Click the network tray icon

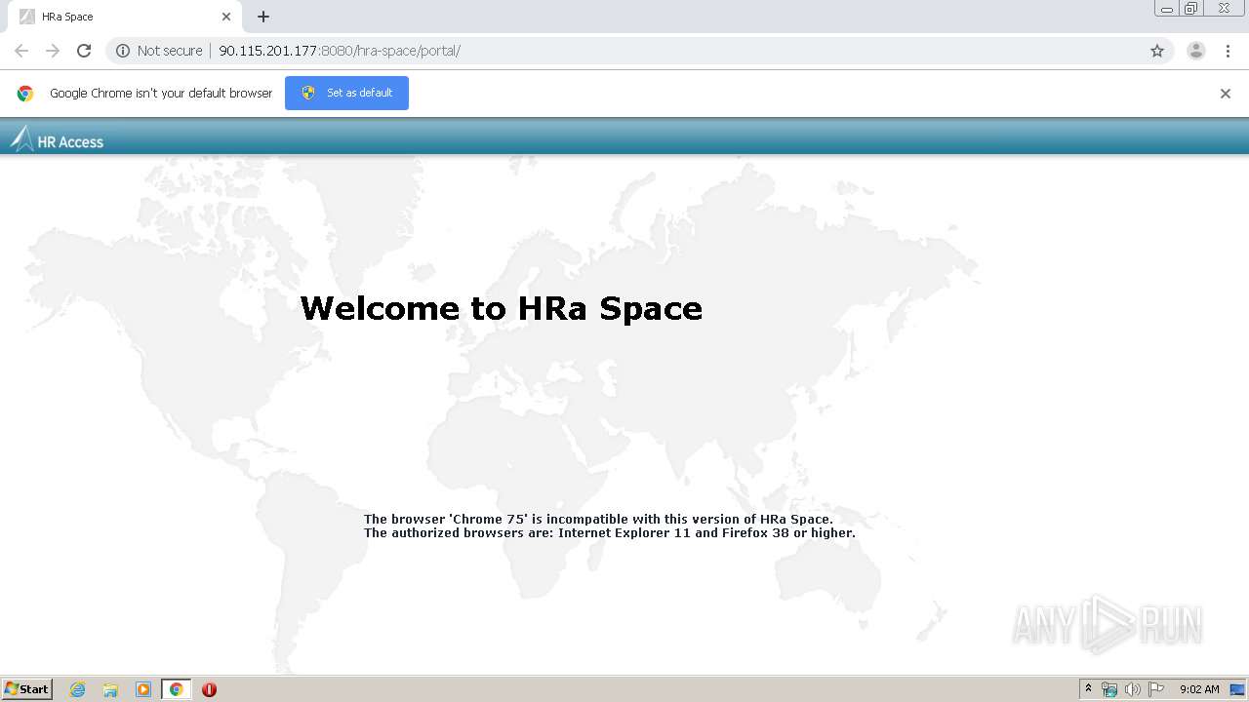pos(1109,689)
